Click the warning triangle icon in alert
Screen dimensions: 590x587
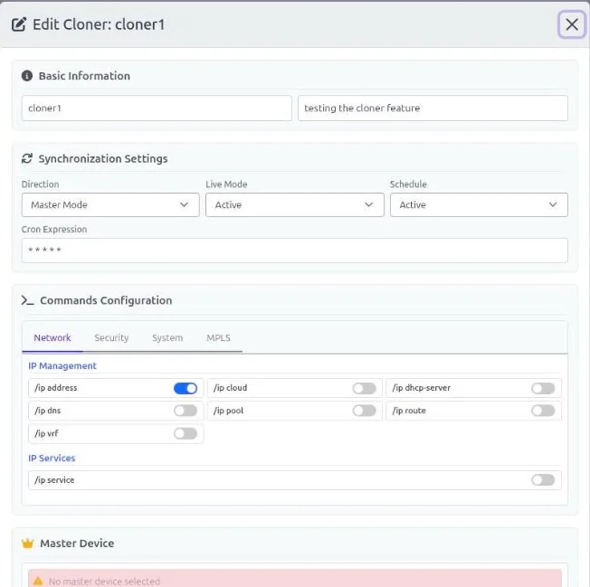pos(38,581)
